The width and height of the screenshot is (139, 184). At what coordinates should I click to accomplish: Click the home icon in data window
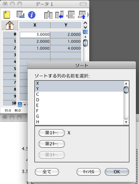point(10,25)
